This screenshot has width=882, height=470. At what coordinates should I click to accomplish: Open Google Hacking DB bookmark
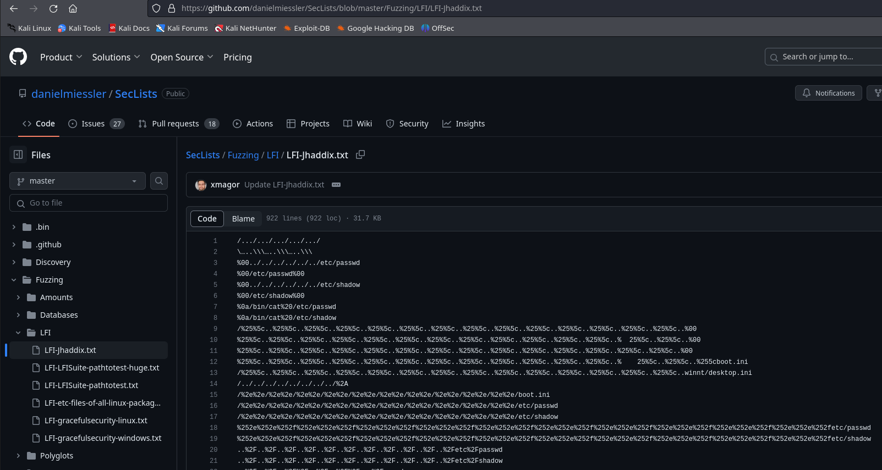[375, 28]
